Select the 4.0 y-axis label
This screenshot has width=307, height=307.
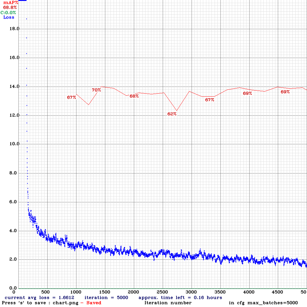pyautogui.click(x=13, y=231)
